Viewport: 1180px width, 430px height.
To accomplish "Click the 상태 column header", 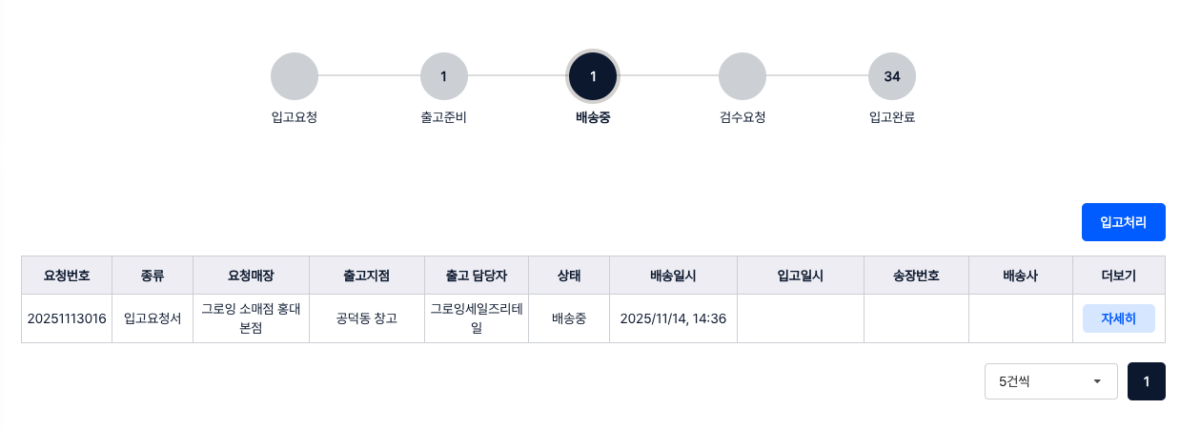I will point(569,276).
